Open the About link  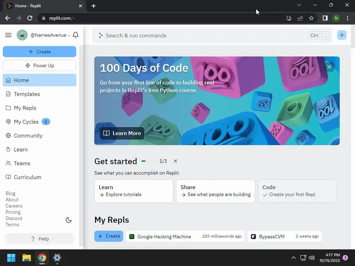pyautogui.click(x=12, y=200)
